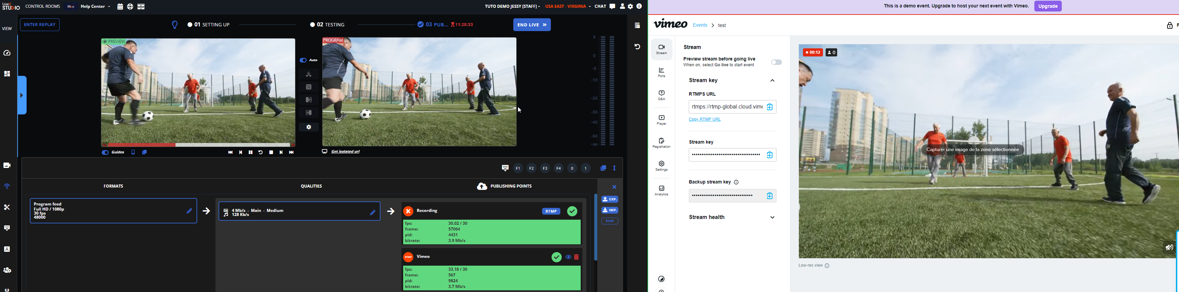Click the ENTER REPLAY button
The image size is (1179, 292).
click(x=40, y=25)
